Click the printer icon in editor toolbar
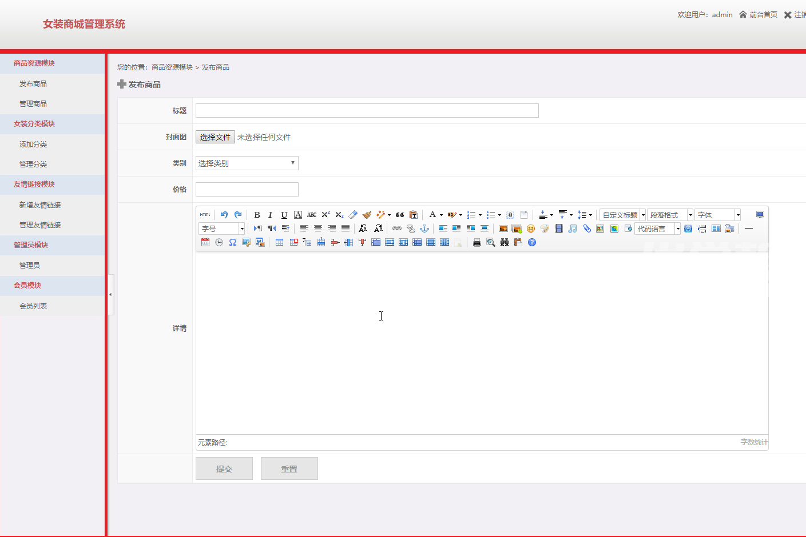This screenshot has width=806, height=537. click(x=477, y=242)
